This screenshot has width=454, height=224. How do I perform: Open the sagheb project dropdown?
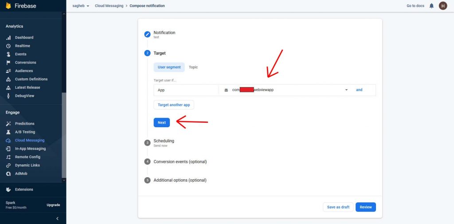[x=81, y=6]
